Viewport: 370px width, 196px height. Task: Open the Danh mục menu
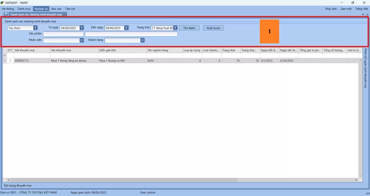(24, 9)
